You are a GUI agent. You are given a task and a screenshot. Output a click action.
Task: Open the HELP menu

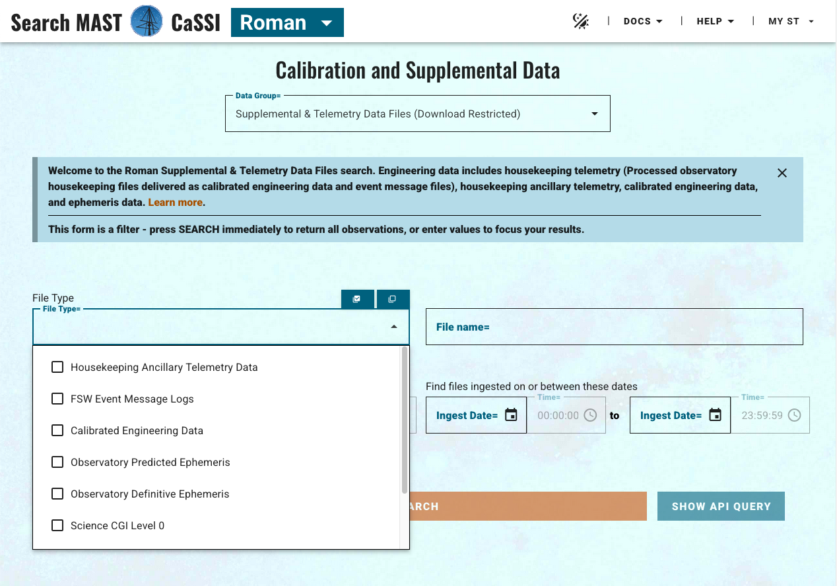[716, 21]
